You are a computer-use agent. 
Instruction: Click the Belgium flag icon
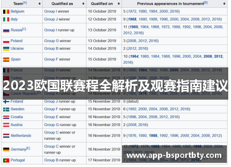coord(6,12)
